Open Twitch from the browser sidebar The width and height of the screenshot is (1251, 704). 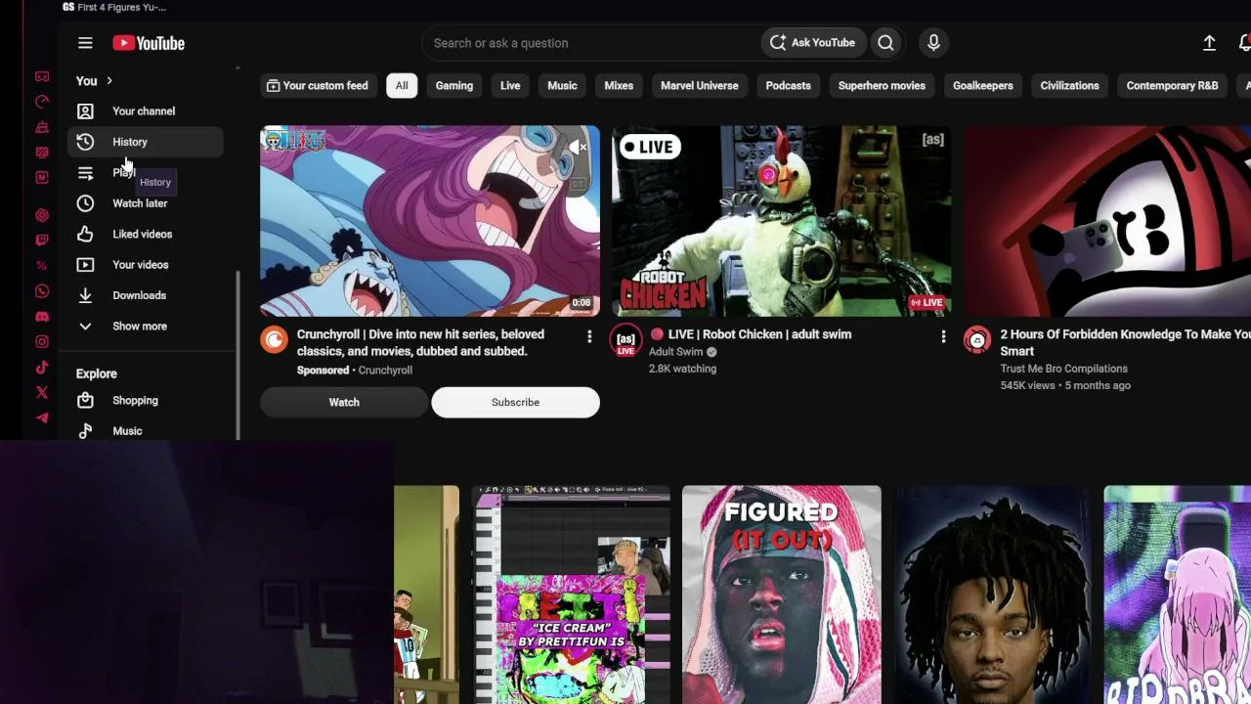pyautogui.click(x=42, y=241)
